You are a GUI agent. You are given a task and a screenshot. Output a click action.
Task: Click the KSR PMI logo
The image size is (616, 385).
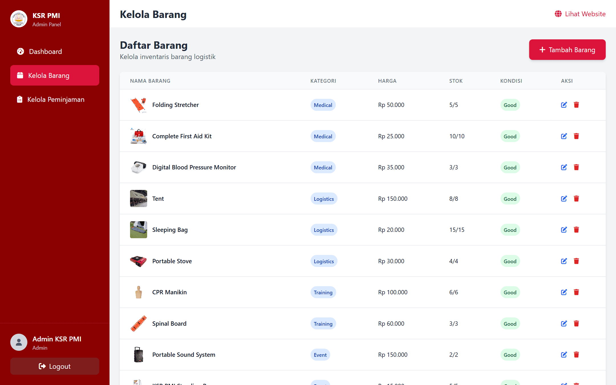[19, 19]
